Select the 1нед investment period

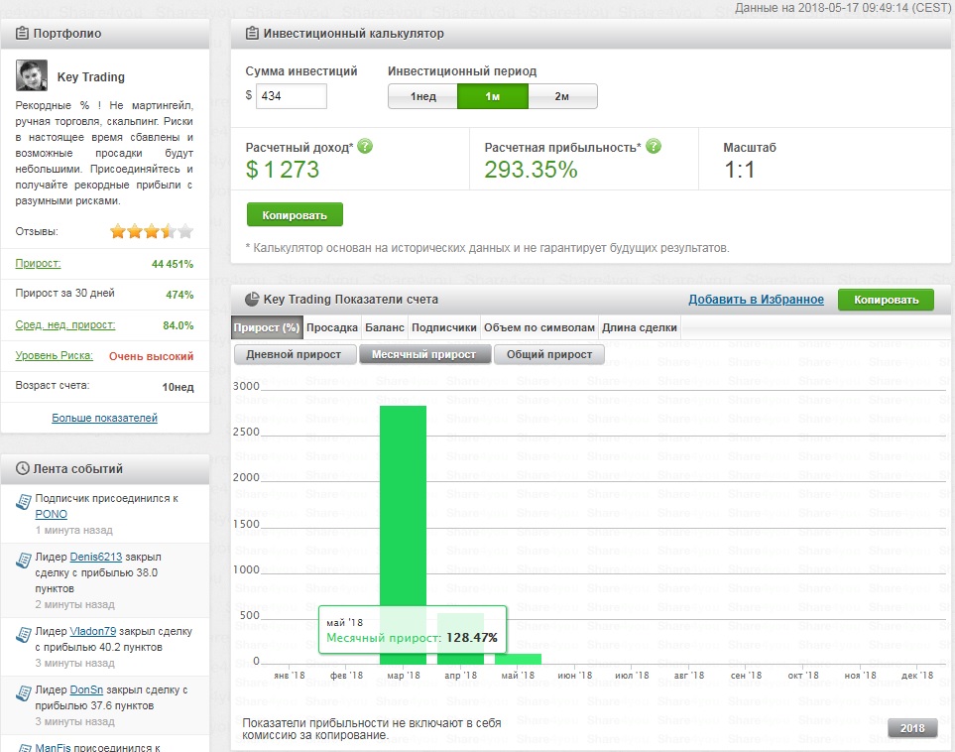[422, 96]
